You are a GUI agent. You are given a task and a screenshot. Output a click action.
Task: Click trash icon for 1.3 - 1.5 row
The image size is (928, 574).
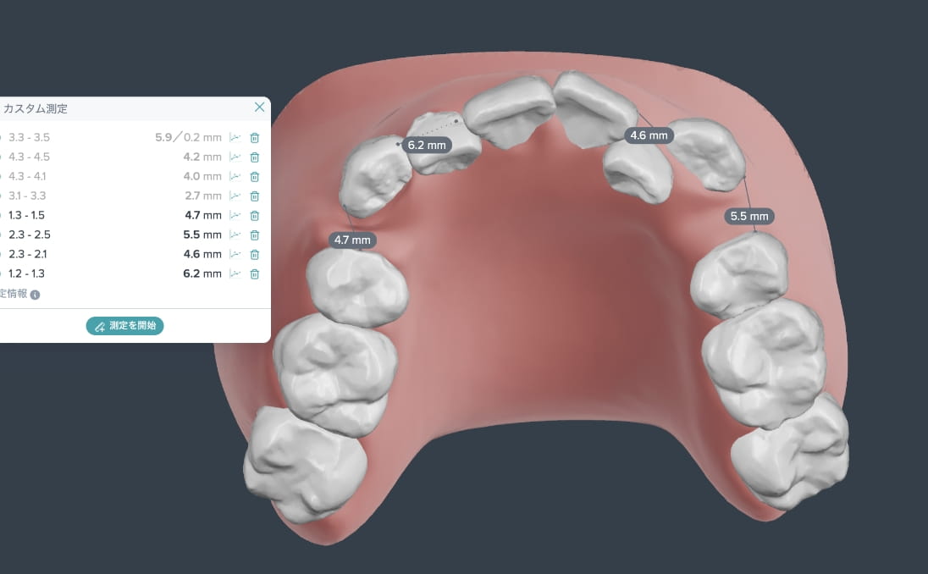coord(255,216)
